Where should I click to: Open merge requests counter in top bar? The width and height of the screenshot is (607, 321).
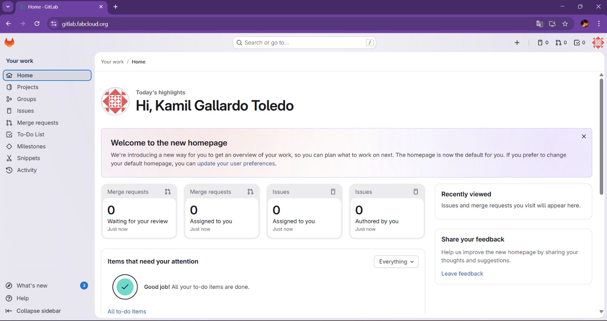coord(561,43)
